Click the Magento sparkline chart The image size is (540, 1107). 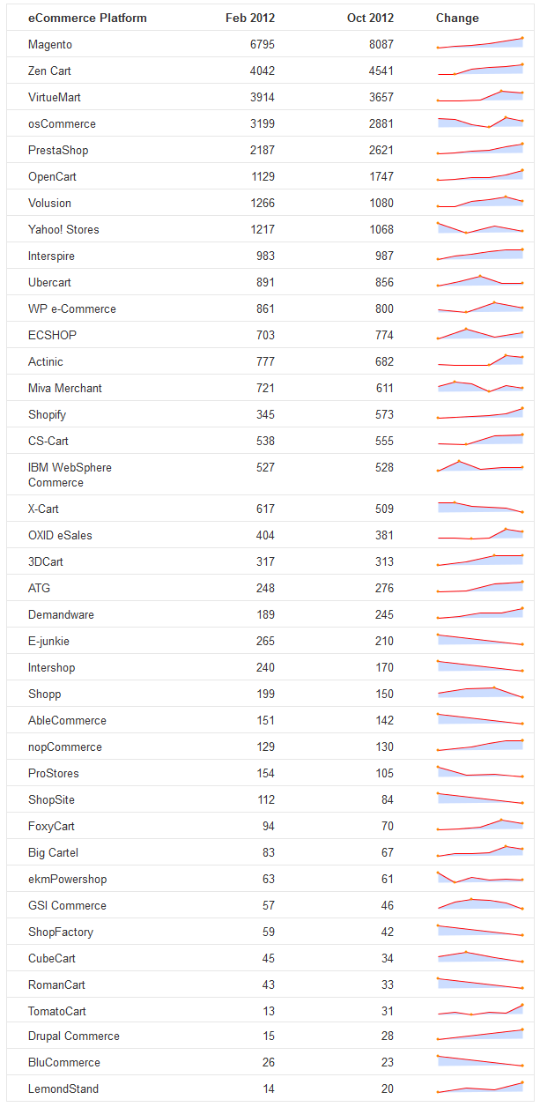coord(480,43)
